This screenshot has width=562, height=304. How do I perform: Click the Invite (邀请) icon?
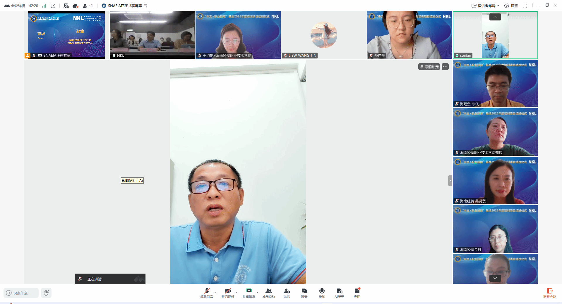click(287, 293)
